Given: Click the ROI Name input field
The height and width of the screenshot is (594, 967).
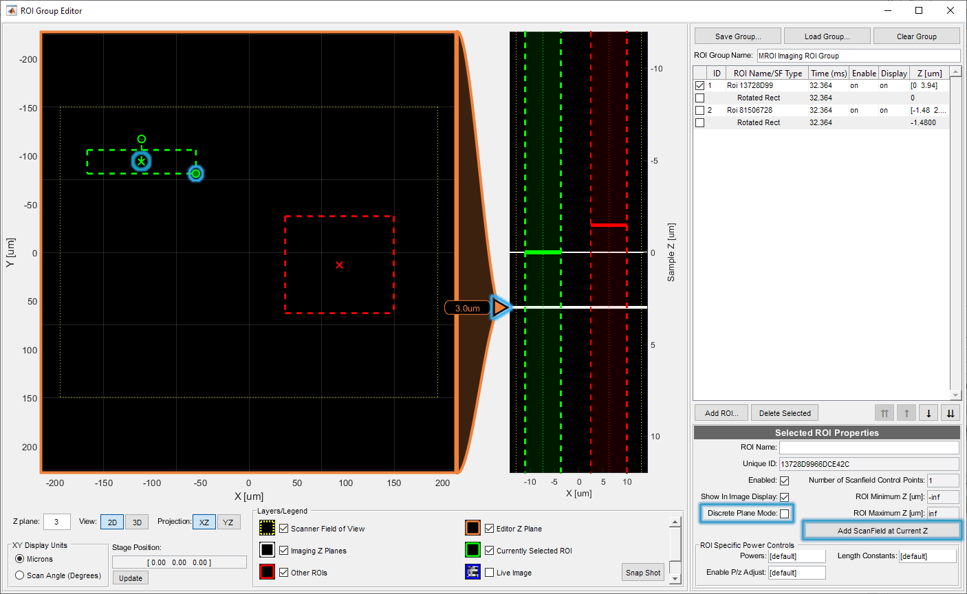Looking at the screenshot, I should pyautogui.click(x=869, y=448).
